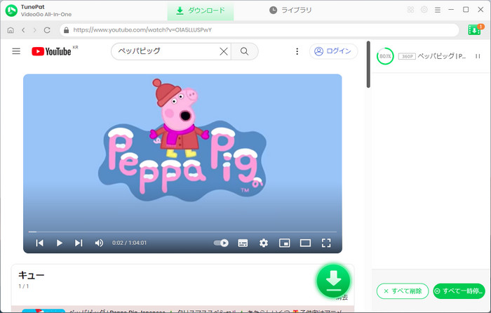Open the TunePat service grid icon
Screen dimensions: 491x313
point(410,10)
